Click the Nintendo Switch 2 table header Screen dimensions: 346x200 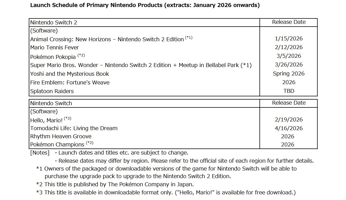pos(53,22)
